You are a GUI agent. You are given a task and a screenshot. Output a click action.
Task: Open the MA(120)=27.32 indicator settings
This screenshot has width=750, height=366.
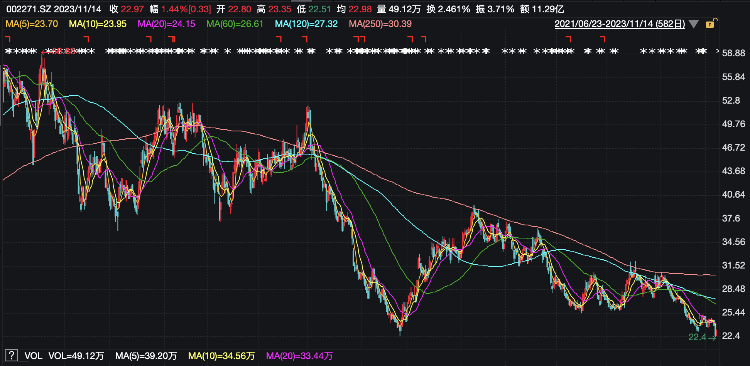click(x=306, y=24)
